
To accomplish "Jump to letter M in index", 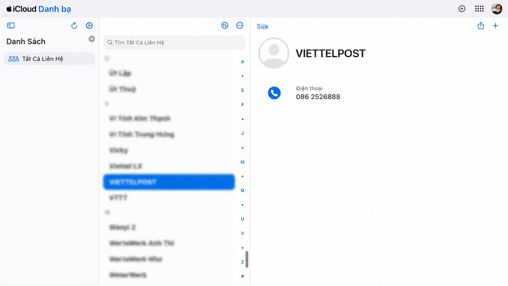I will pyautogui.click(x=243, y=162).
